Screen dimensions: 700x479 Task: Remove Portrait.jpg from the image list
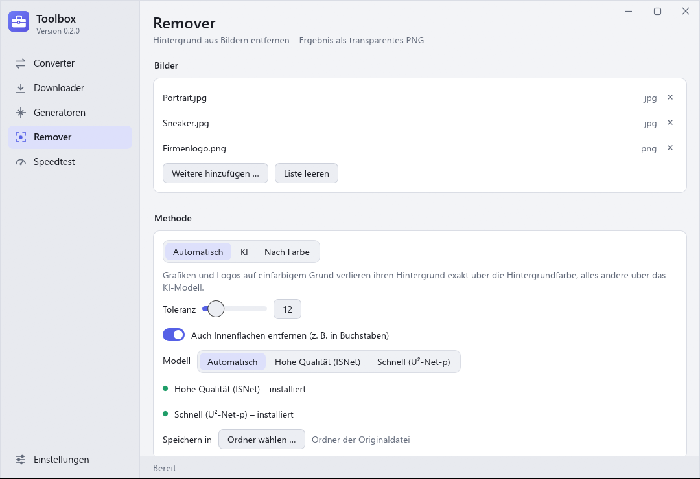click(x=670, y=97)
